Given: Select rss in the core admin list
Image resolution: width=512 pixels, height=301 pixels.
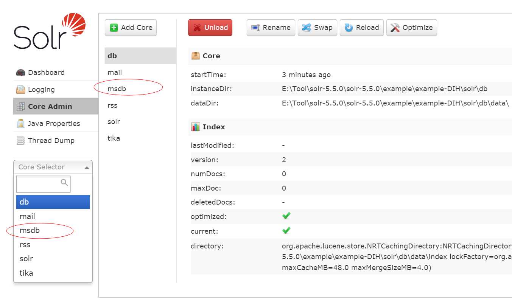Looking at the screenshot, I should tap(140, 105).
